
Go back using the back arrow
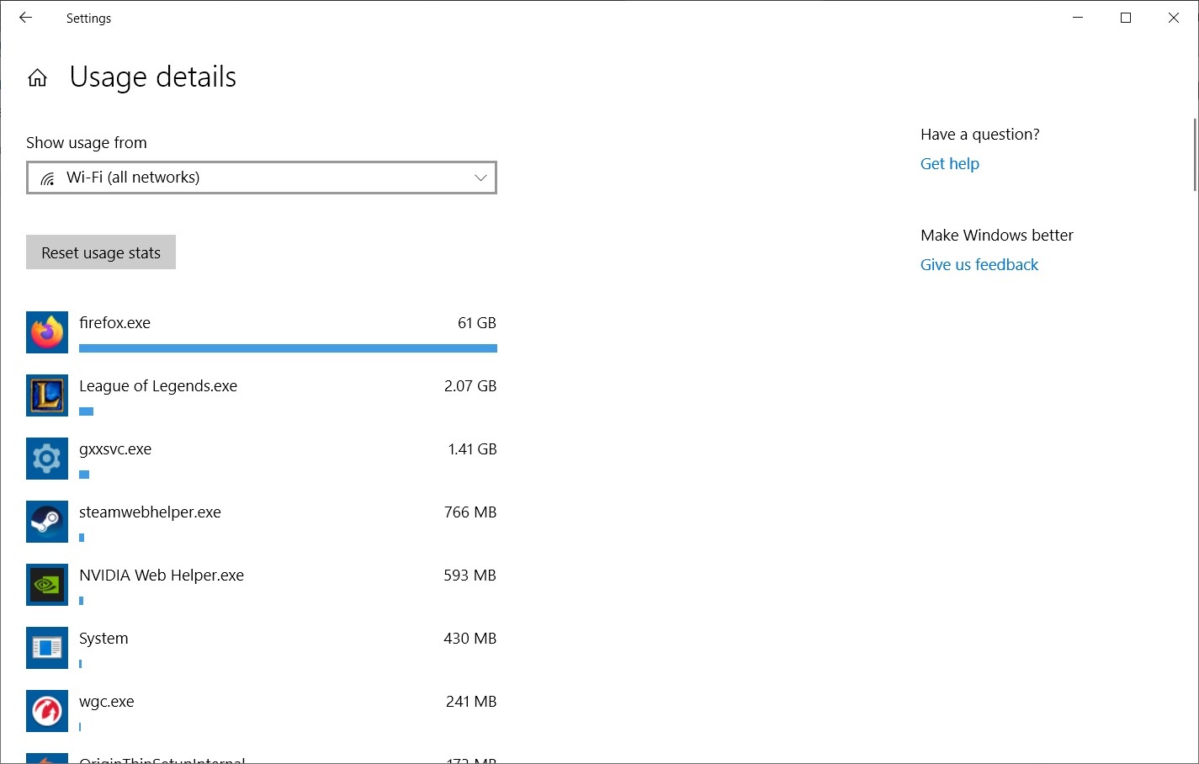click(x=25, y=18)
